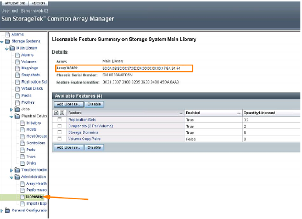Open the APPLICATIONS tab

pos(15,3)
